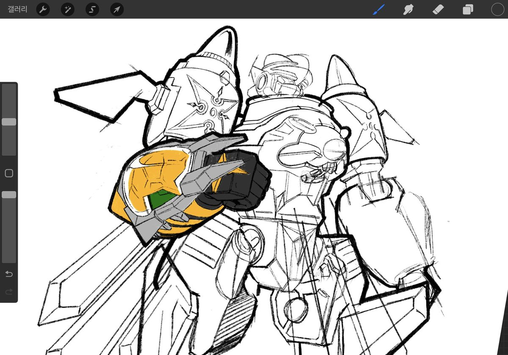508x355 pixels.
Task: Open the Adjustments magic wand menu
Action: (67, 9)
